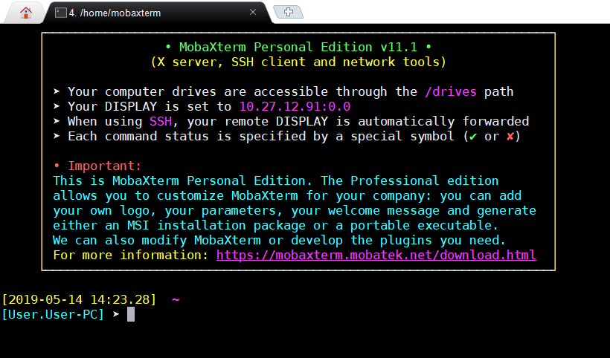The height and width of the screenshot is (358, 610).
Task: Place focus on the terminal cursor block
Action: tap(131, 314)
